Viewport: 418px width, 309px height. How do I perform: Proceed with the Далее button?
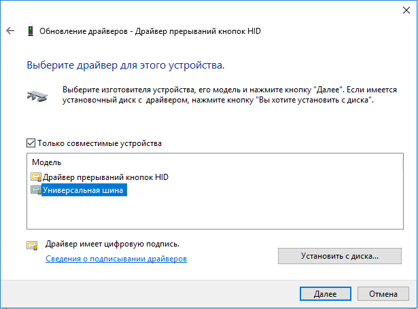pos(324,294)
